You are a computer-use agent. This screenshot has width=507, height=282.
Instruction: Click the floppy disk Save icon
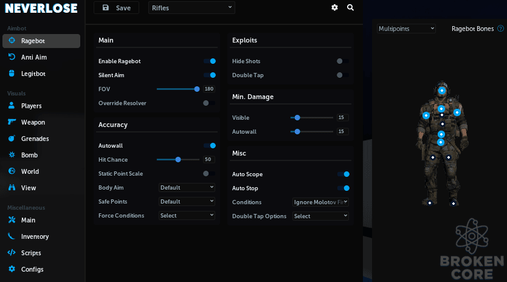point(106,7)
